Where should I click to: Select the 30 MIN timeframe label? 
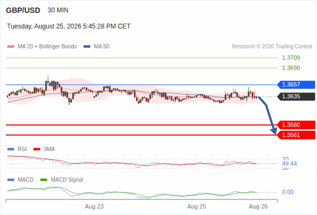click(x=58, y=10)
